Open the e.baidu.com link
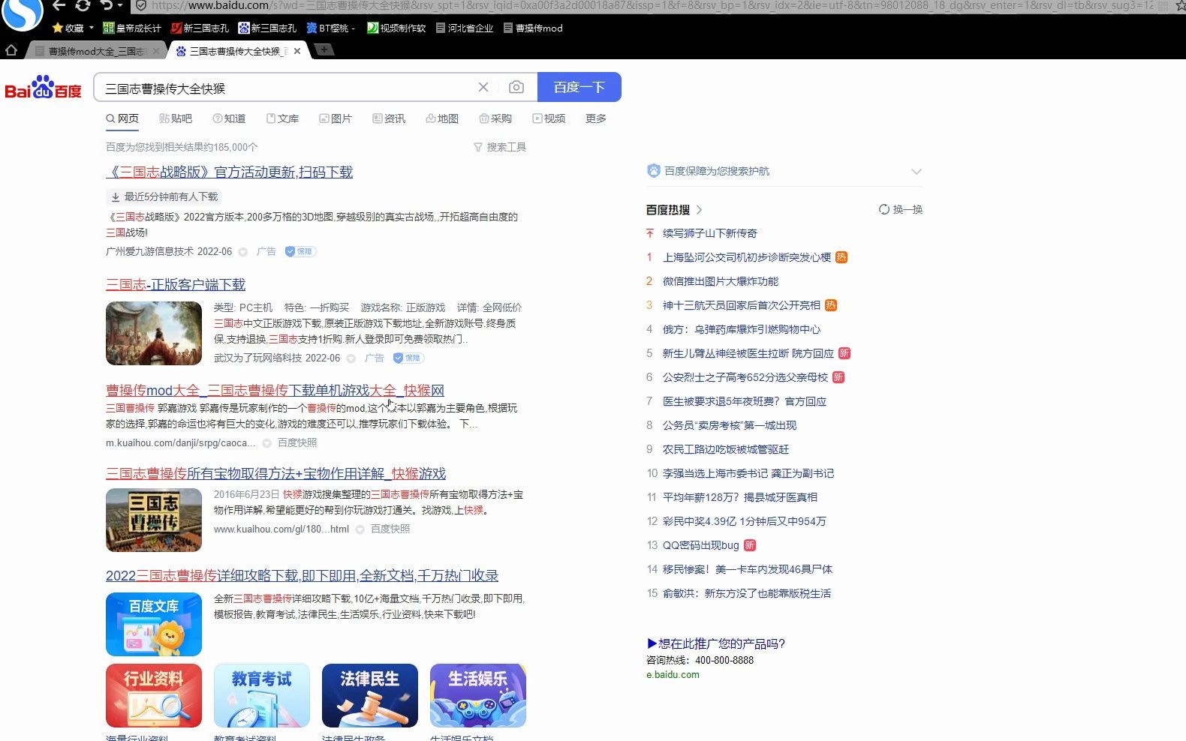 tap(673, 674)
